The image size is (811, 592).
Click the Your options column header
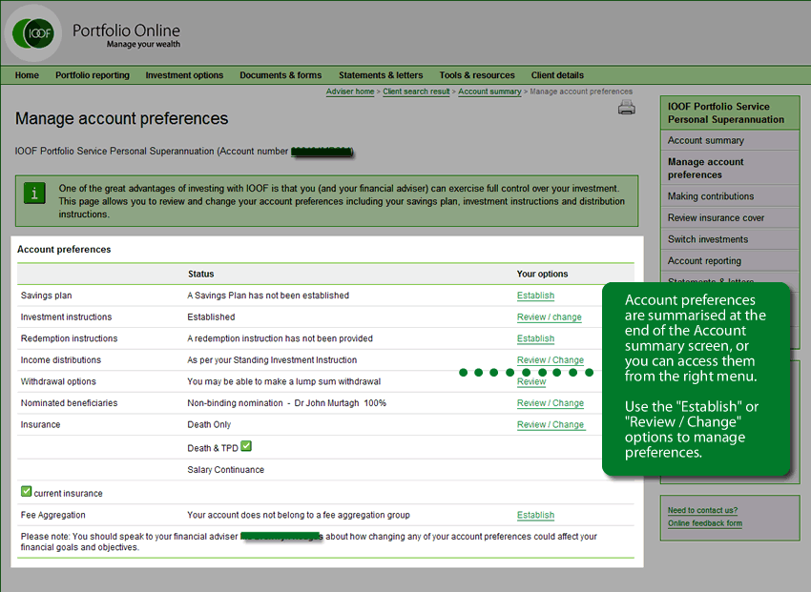(542, 274)
